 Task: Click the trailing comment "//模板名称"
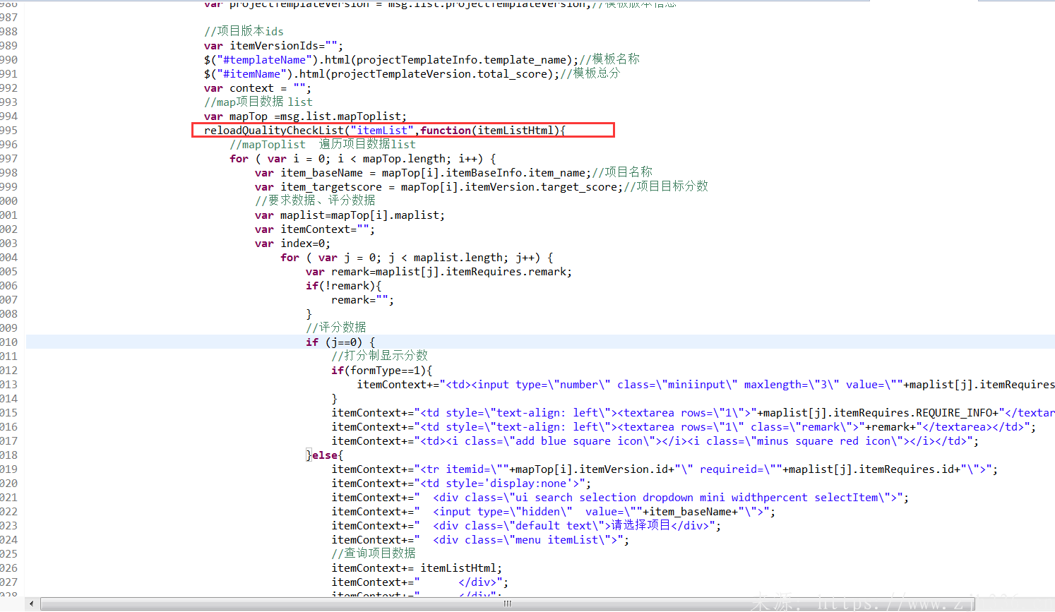609,59
